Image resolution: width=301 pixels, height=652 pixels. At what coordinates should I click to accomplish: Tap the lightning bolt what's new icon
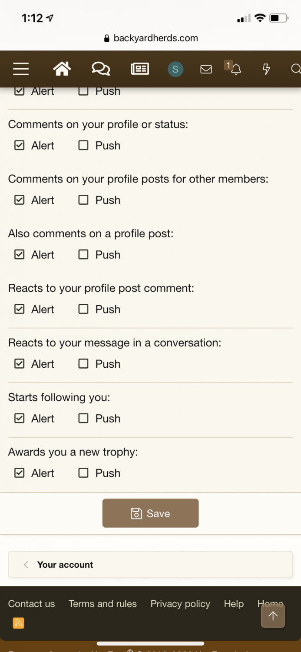(x=266, y=69)
